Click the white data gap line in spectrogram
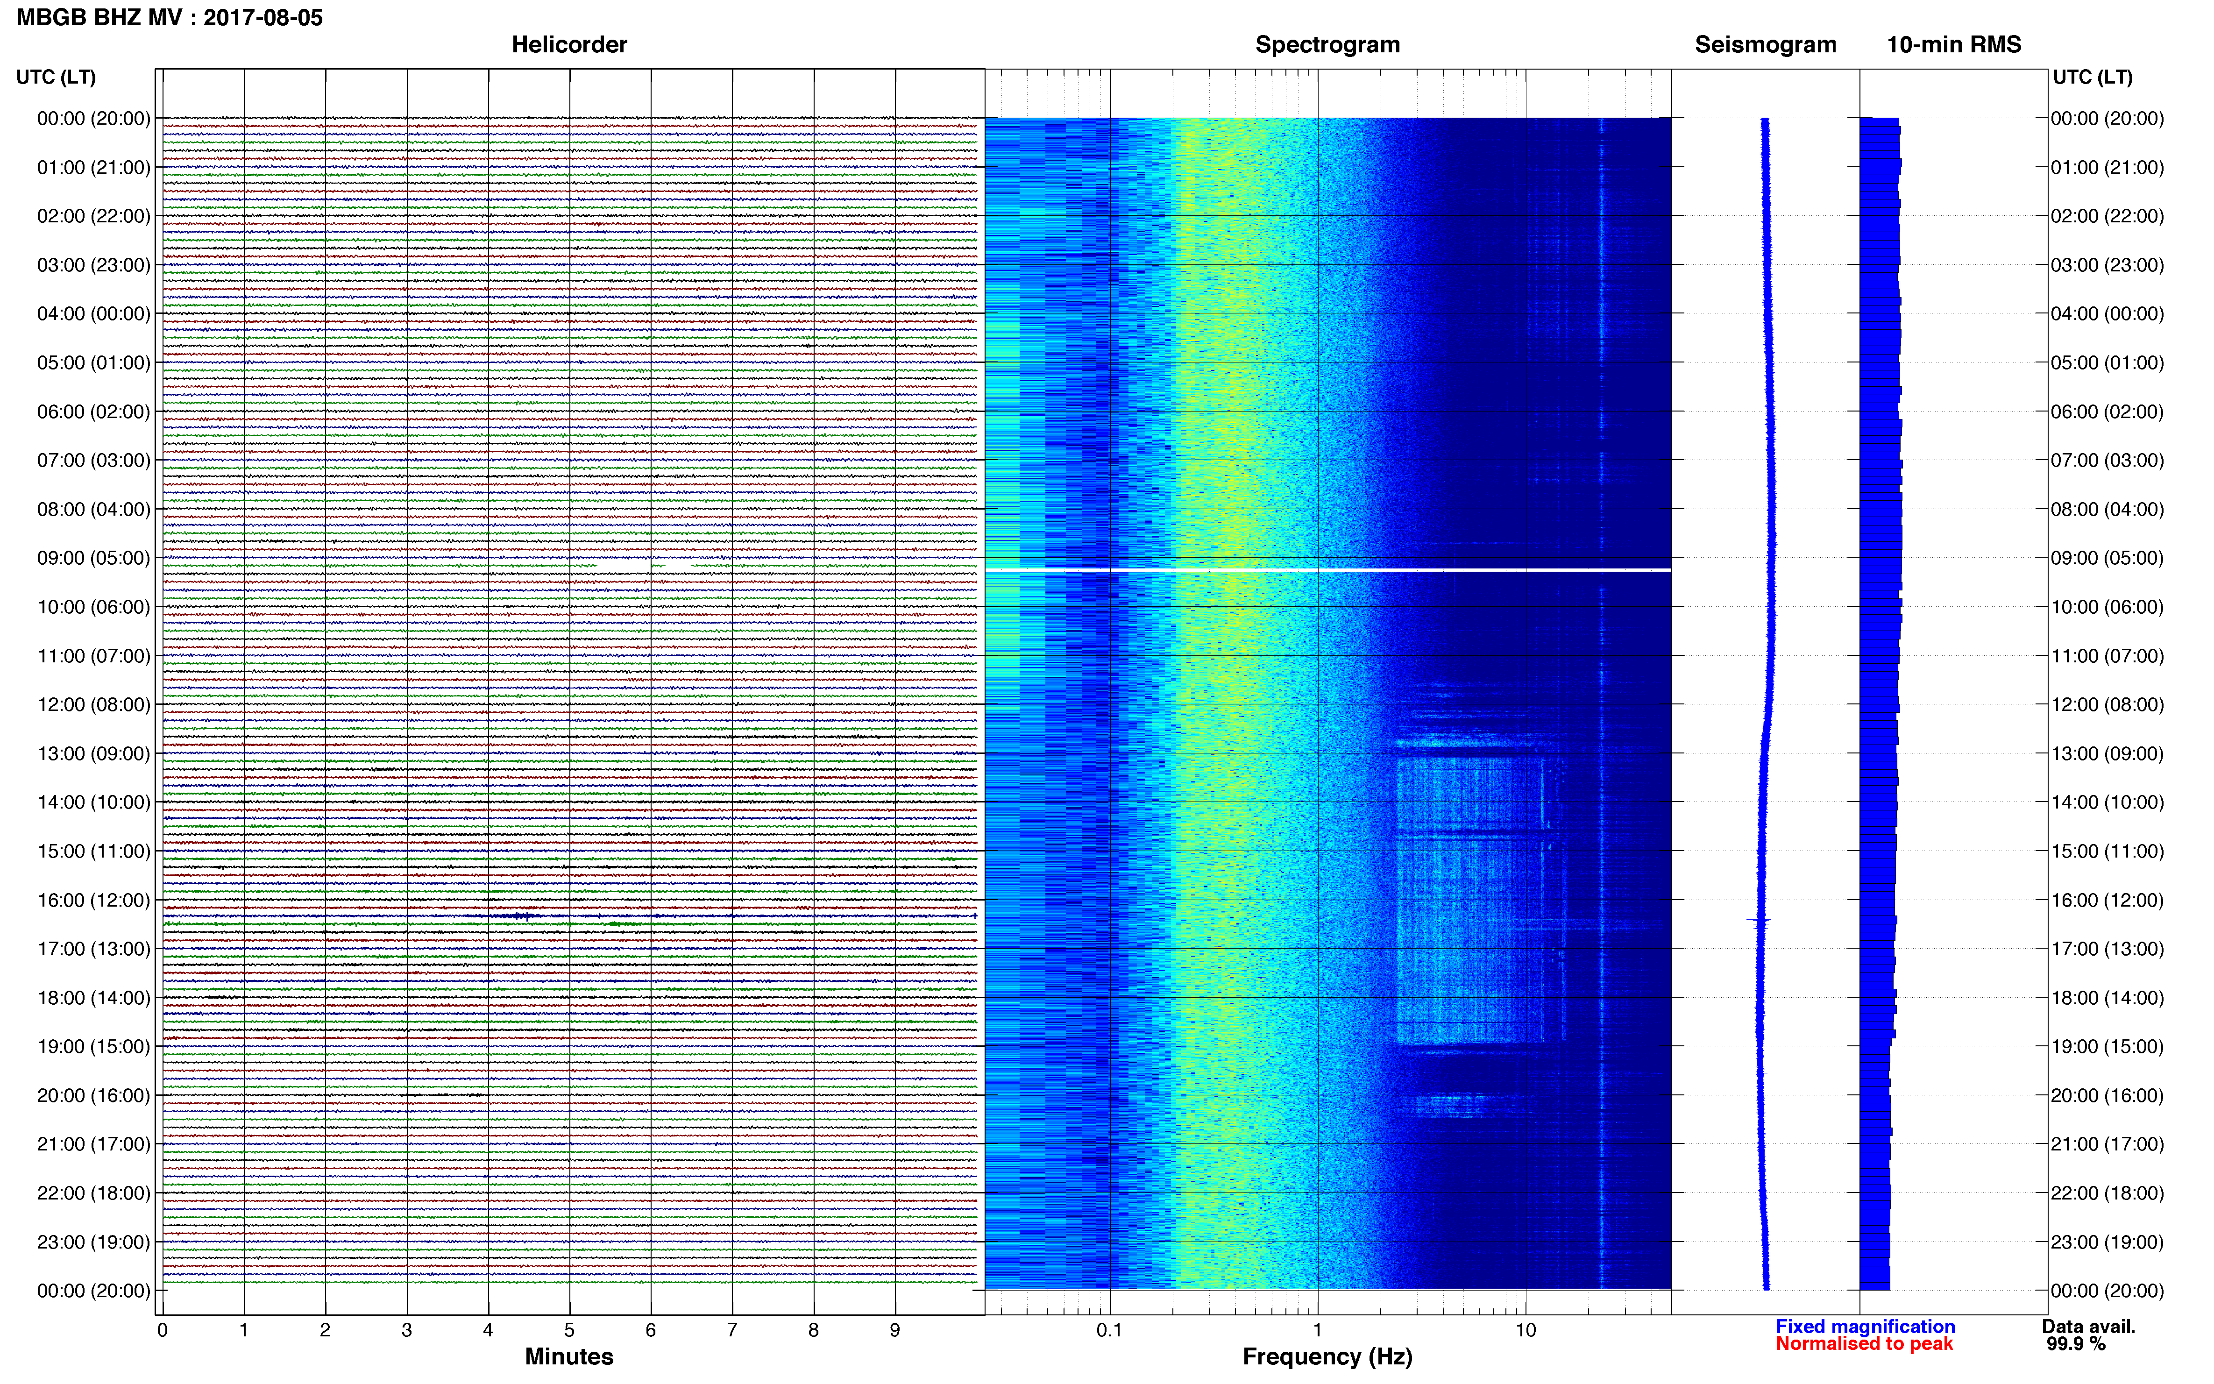 coord(1328,570)
